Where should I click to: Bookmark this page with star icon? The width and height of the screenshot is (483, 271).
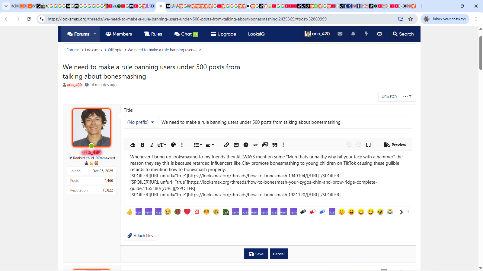(411, 19)
